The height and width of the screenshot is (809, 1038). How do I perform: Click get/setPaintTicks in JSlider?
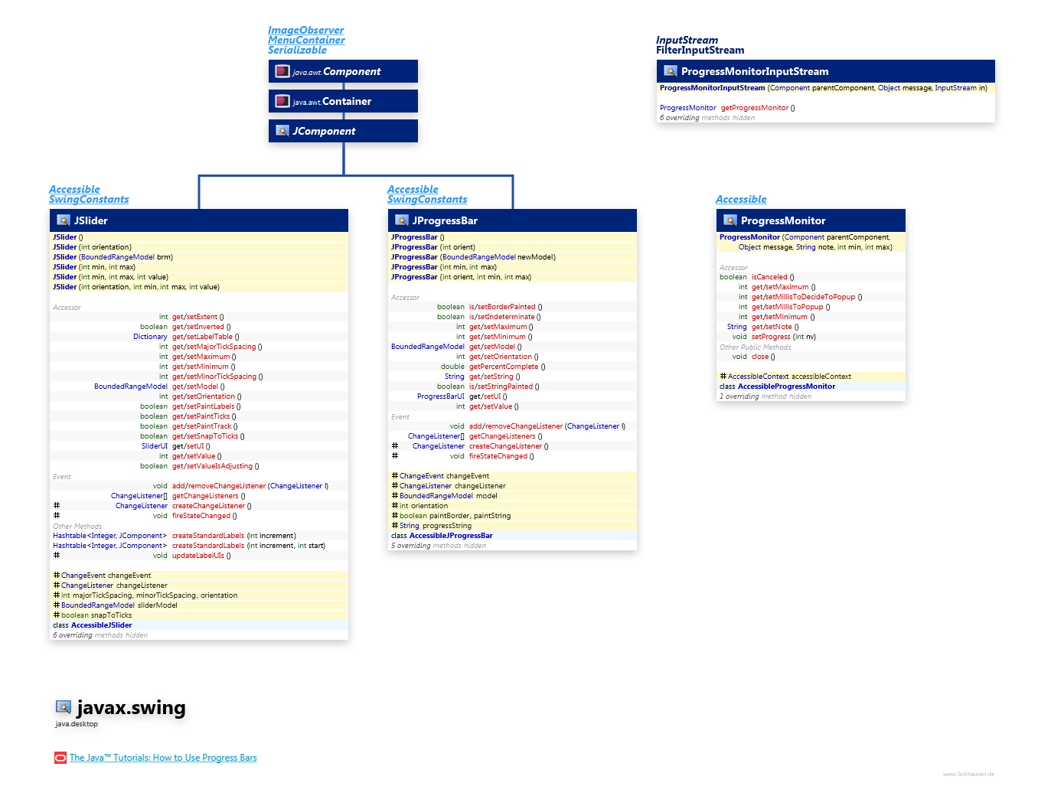201,416
